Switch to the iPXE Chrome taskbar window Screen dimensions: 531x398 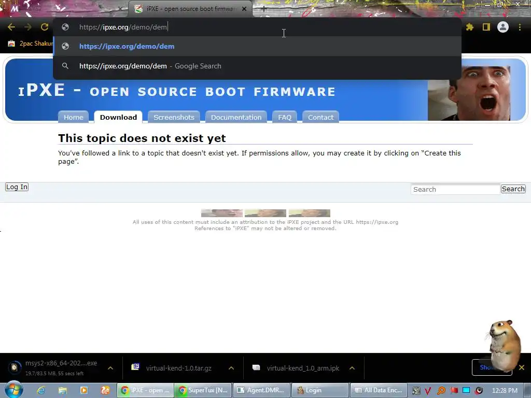[145, 390]
